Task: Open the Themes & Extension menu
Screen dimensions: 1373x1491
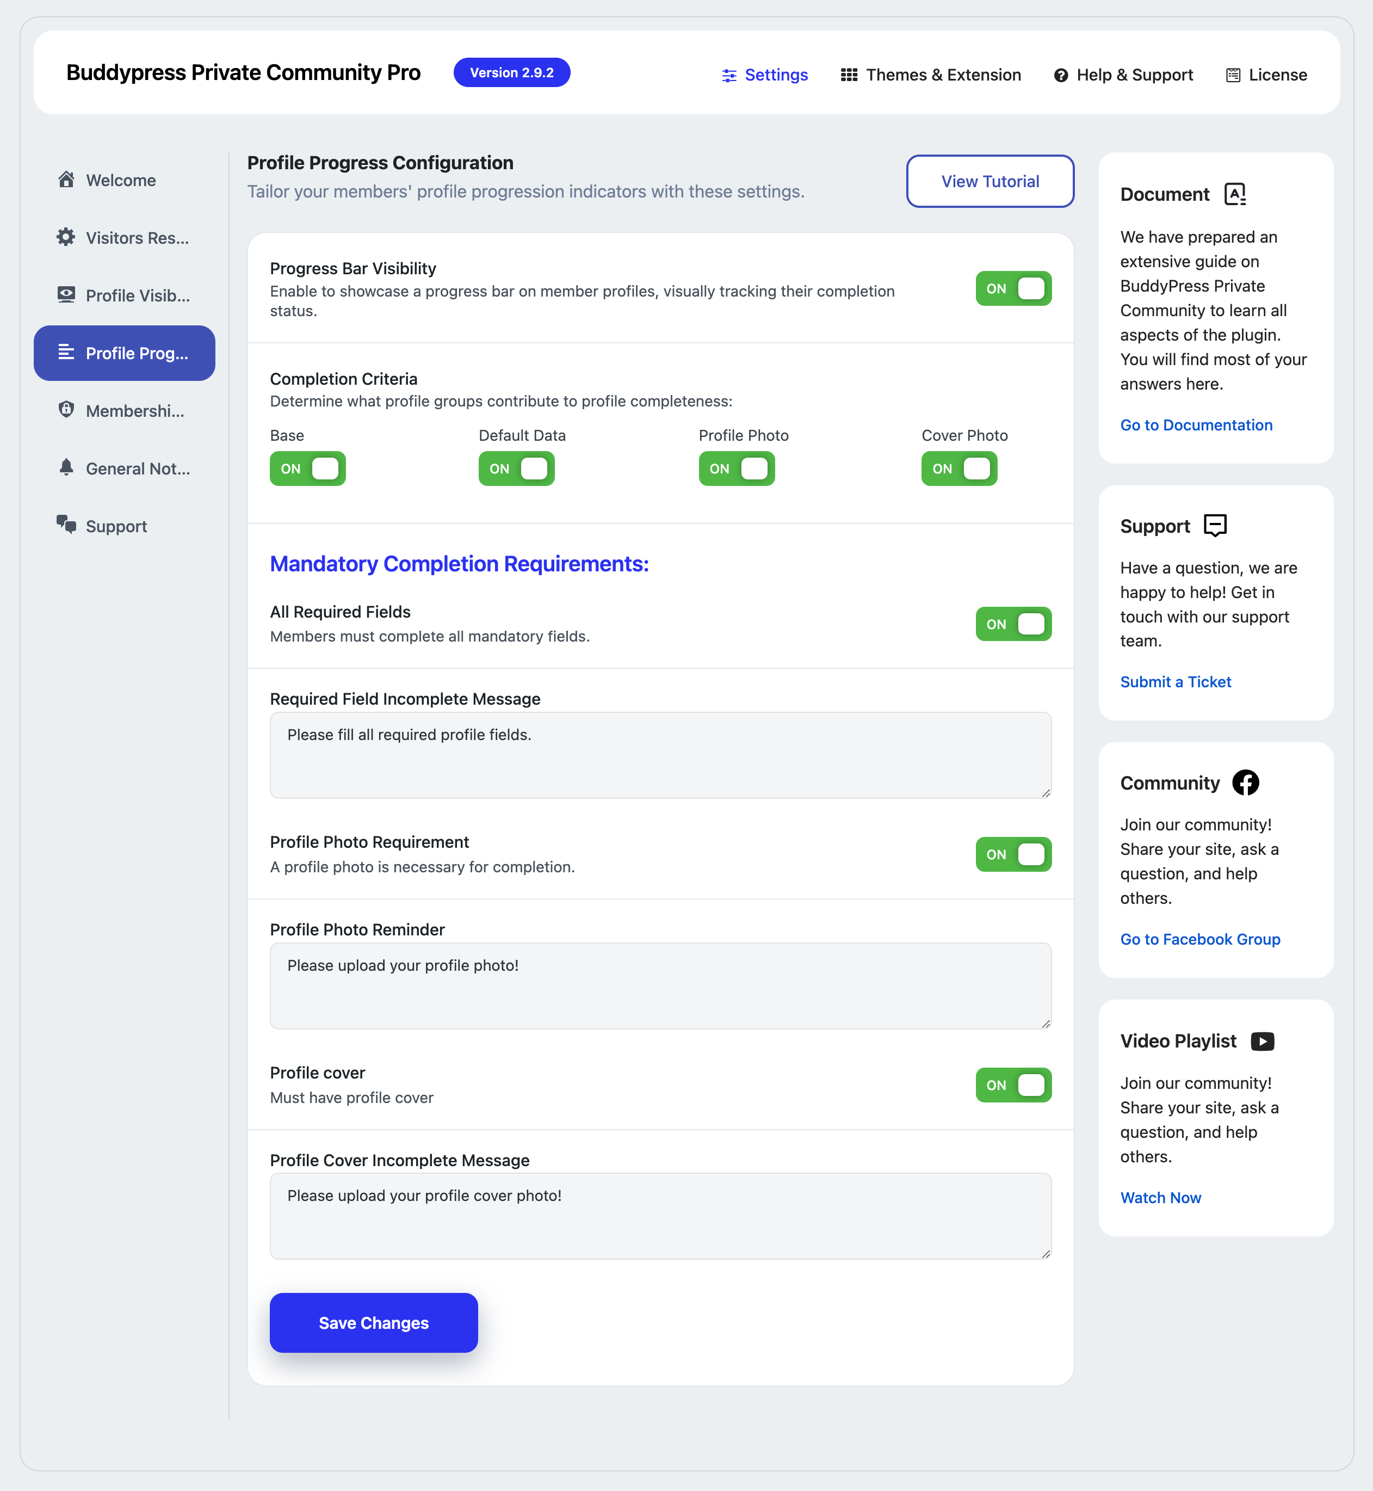Action: (931, 75)
